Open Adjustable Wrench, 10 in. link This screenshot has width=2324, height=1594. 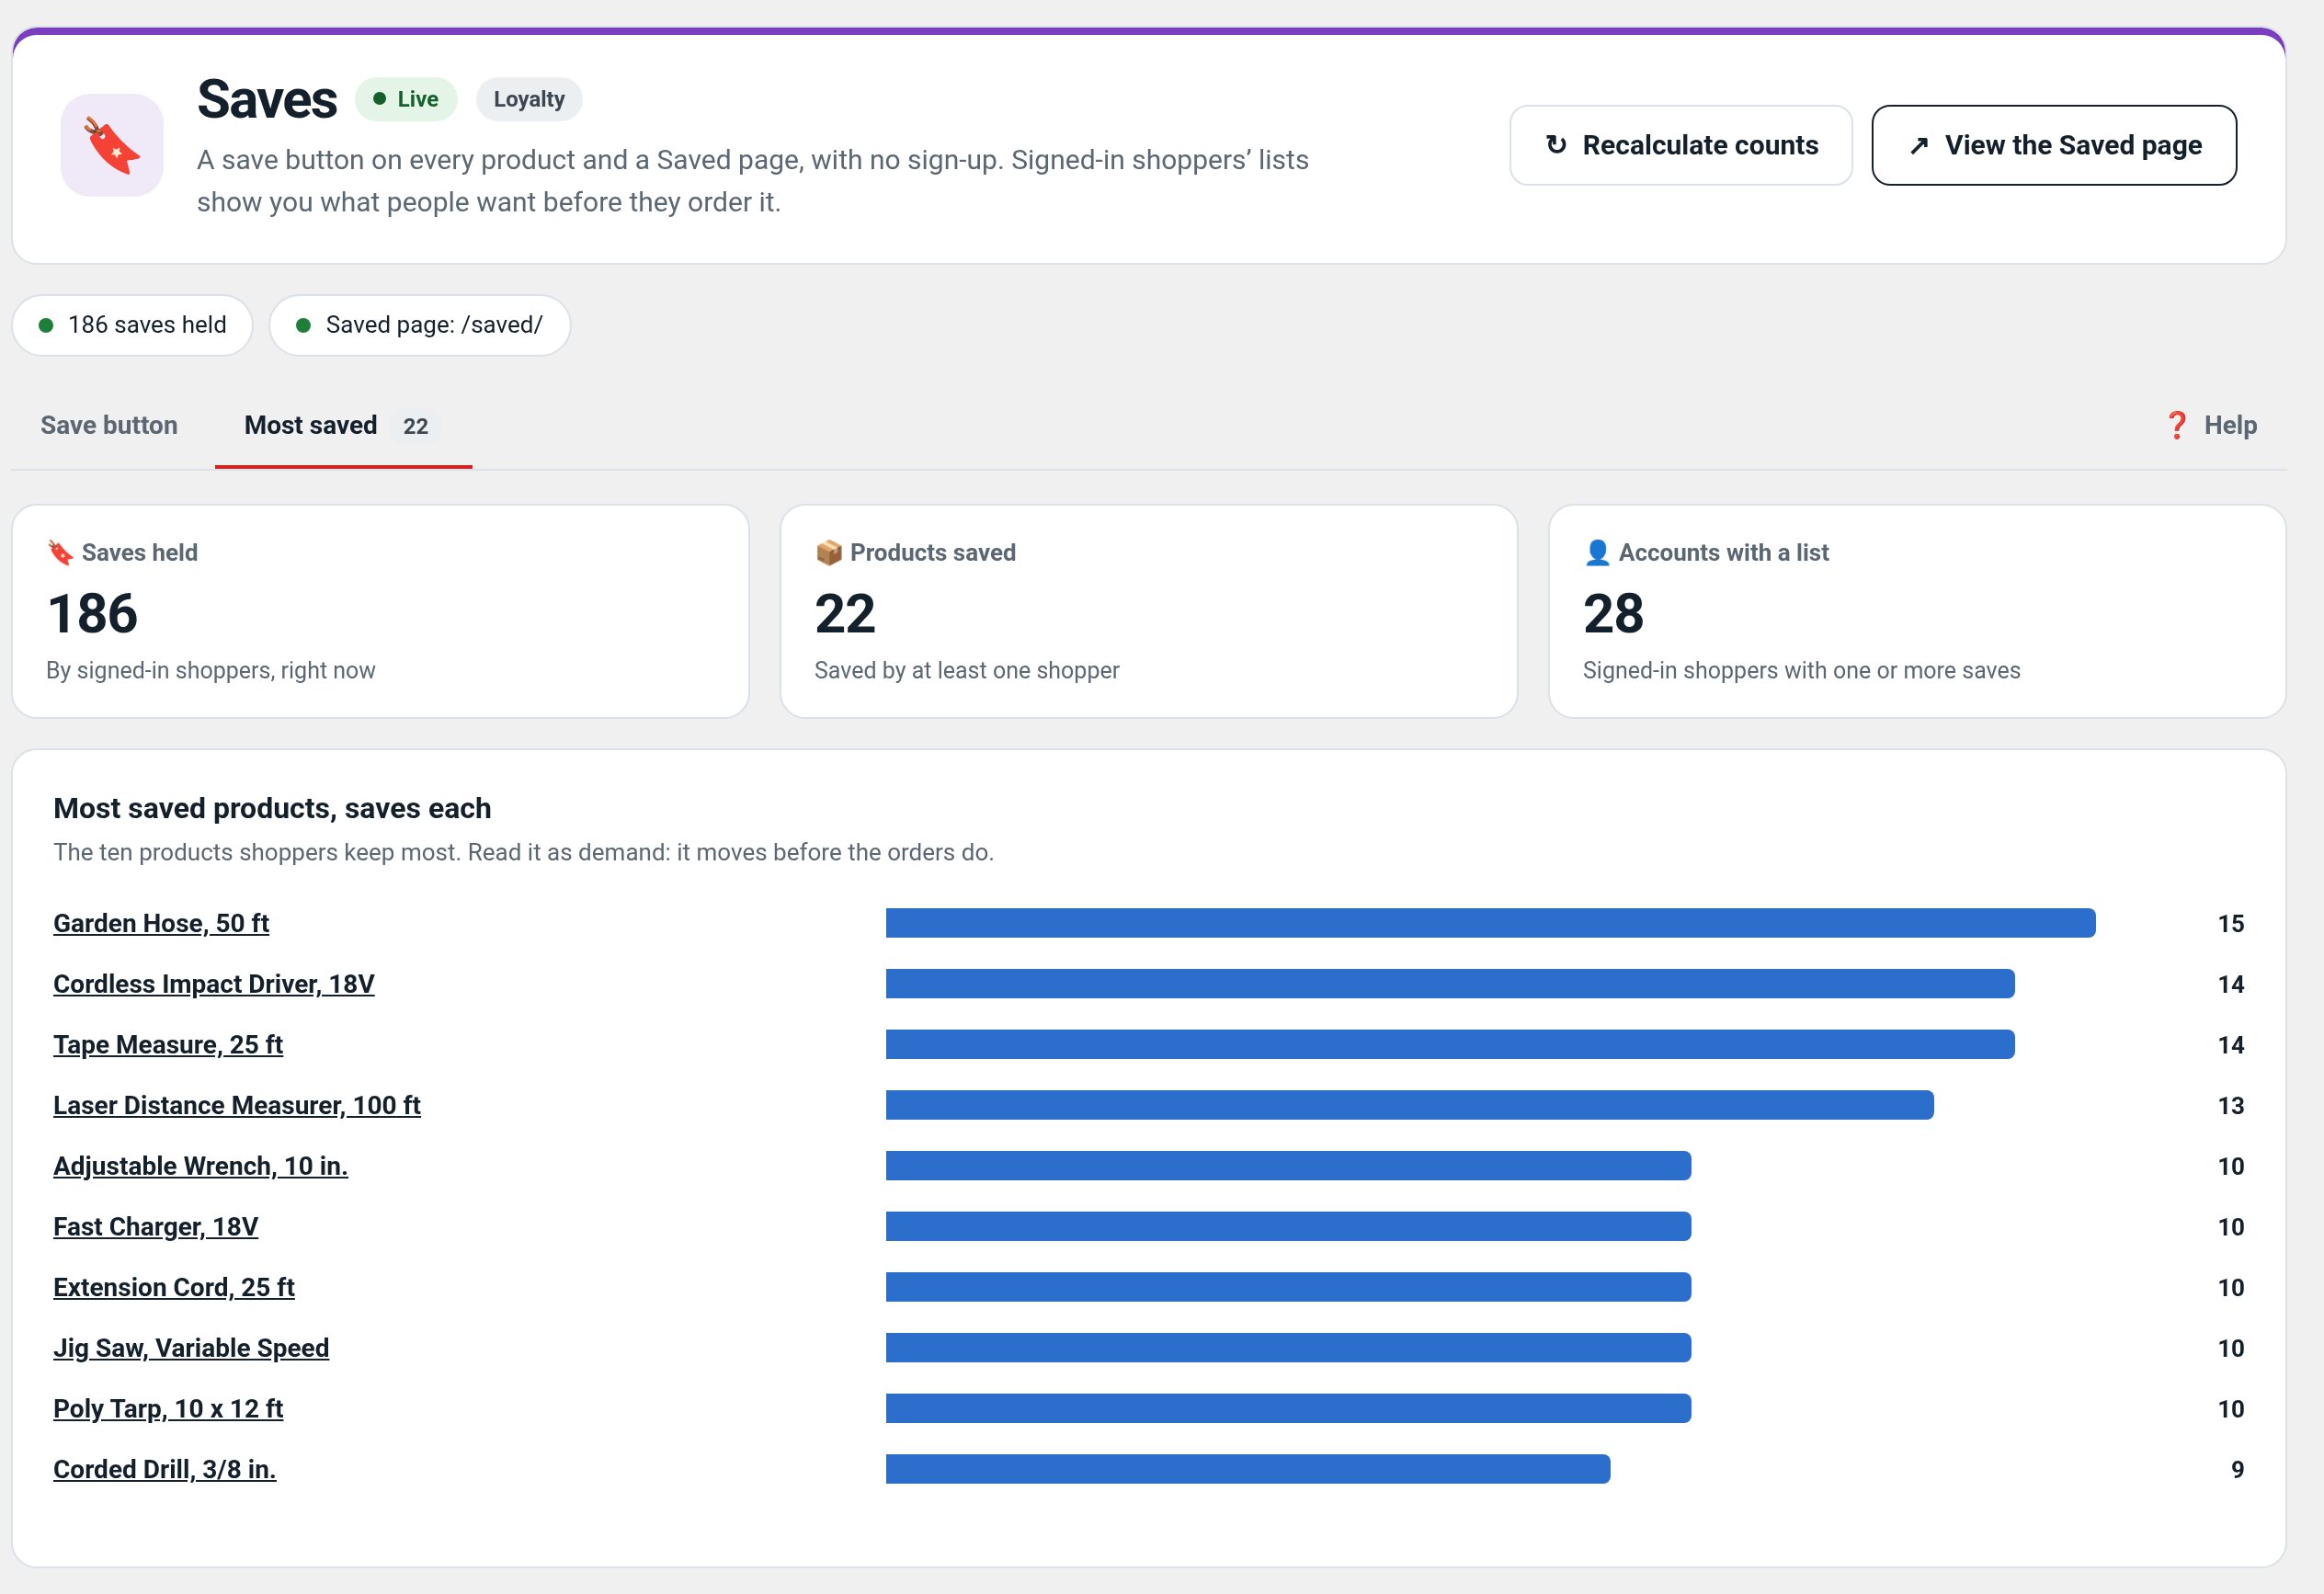click(x=201, y=1166)
